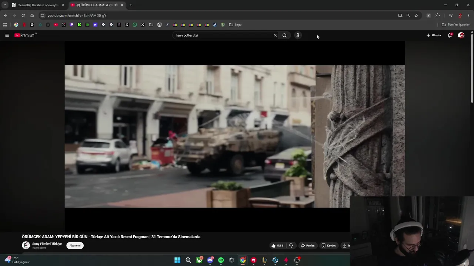Image resolution: width=474 pixels, height=266 pixels.
Task: View site information for youtube.com
Action: (43, 16)
